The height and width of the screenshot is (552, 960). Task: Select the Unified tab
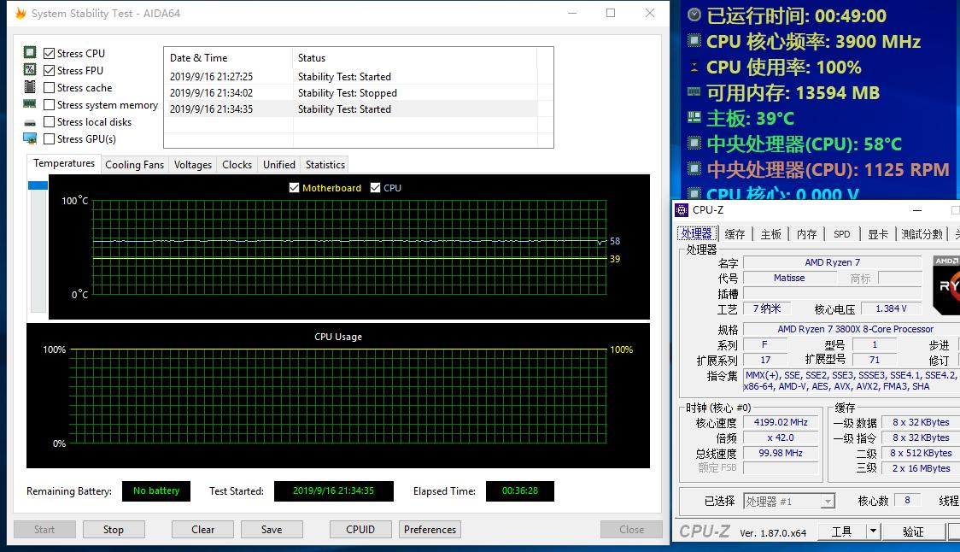(x=279, y=165)
